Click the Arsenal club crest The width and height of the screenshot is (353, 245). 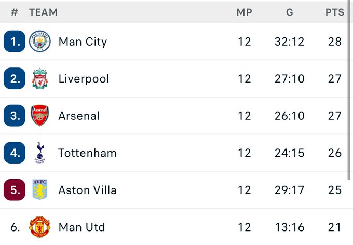pos(40,116)
